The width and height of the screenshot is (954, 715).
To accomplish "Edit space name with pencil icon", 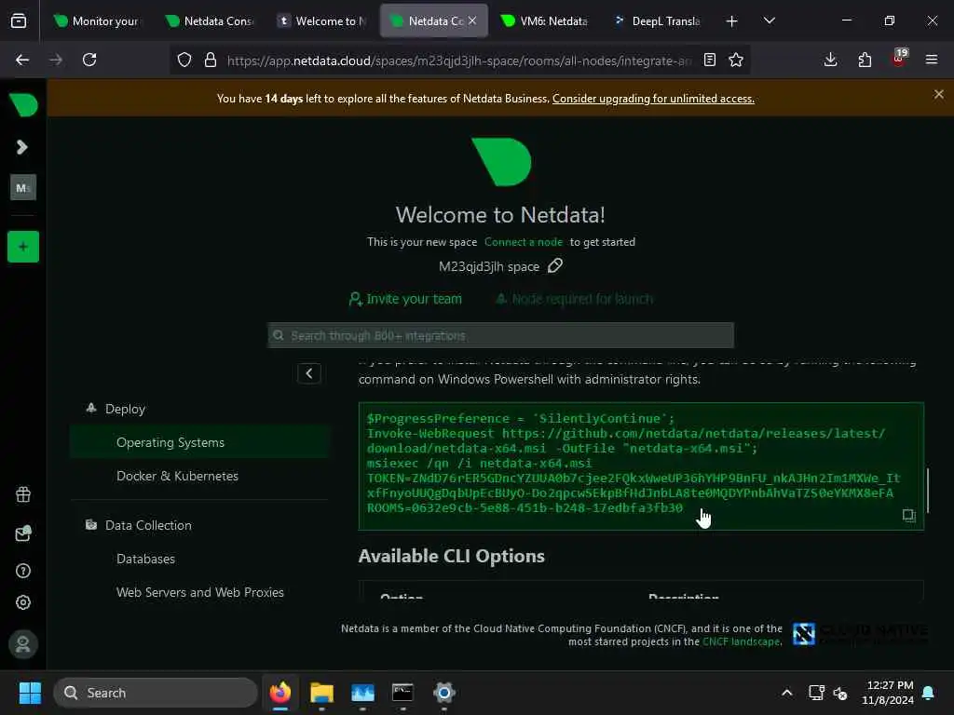I will click(x=555, y=265).
